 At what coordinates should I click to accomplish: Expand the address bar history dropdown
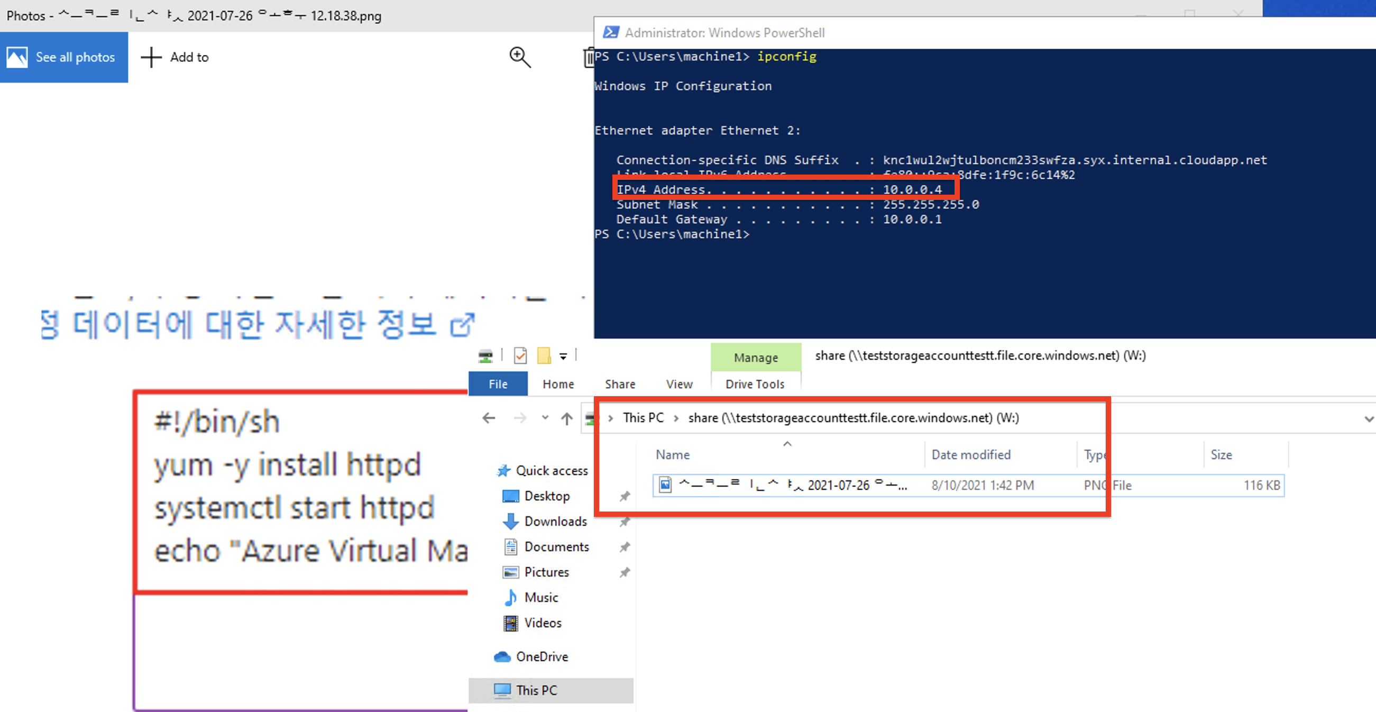pos(1368,419)
